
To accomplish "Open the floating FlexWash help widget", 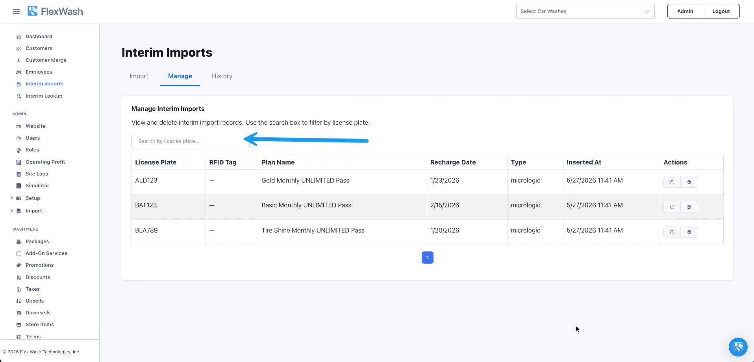I will [738, 347].
